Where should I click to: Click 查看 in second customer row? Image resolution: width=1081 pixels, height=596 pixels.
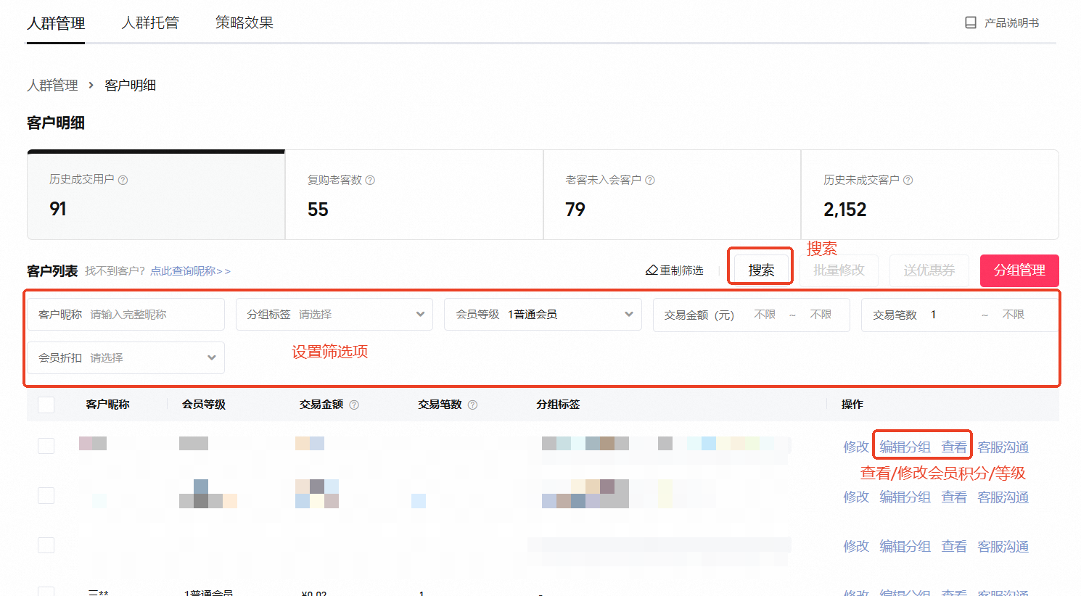pyautogui.click(x=954, y=497)
